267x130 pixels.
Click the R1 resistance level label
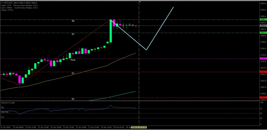coord(73,34)
